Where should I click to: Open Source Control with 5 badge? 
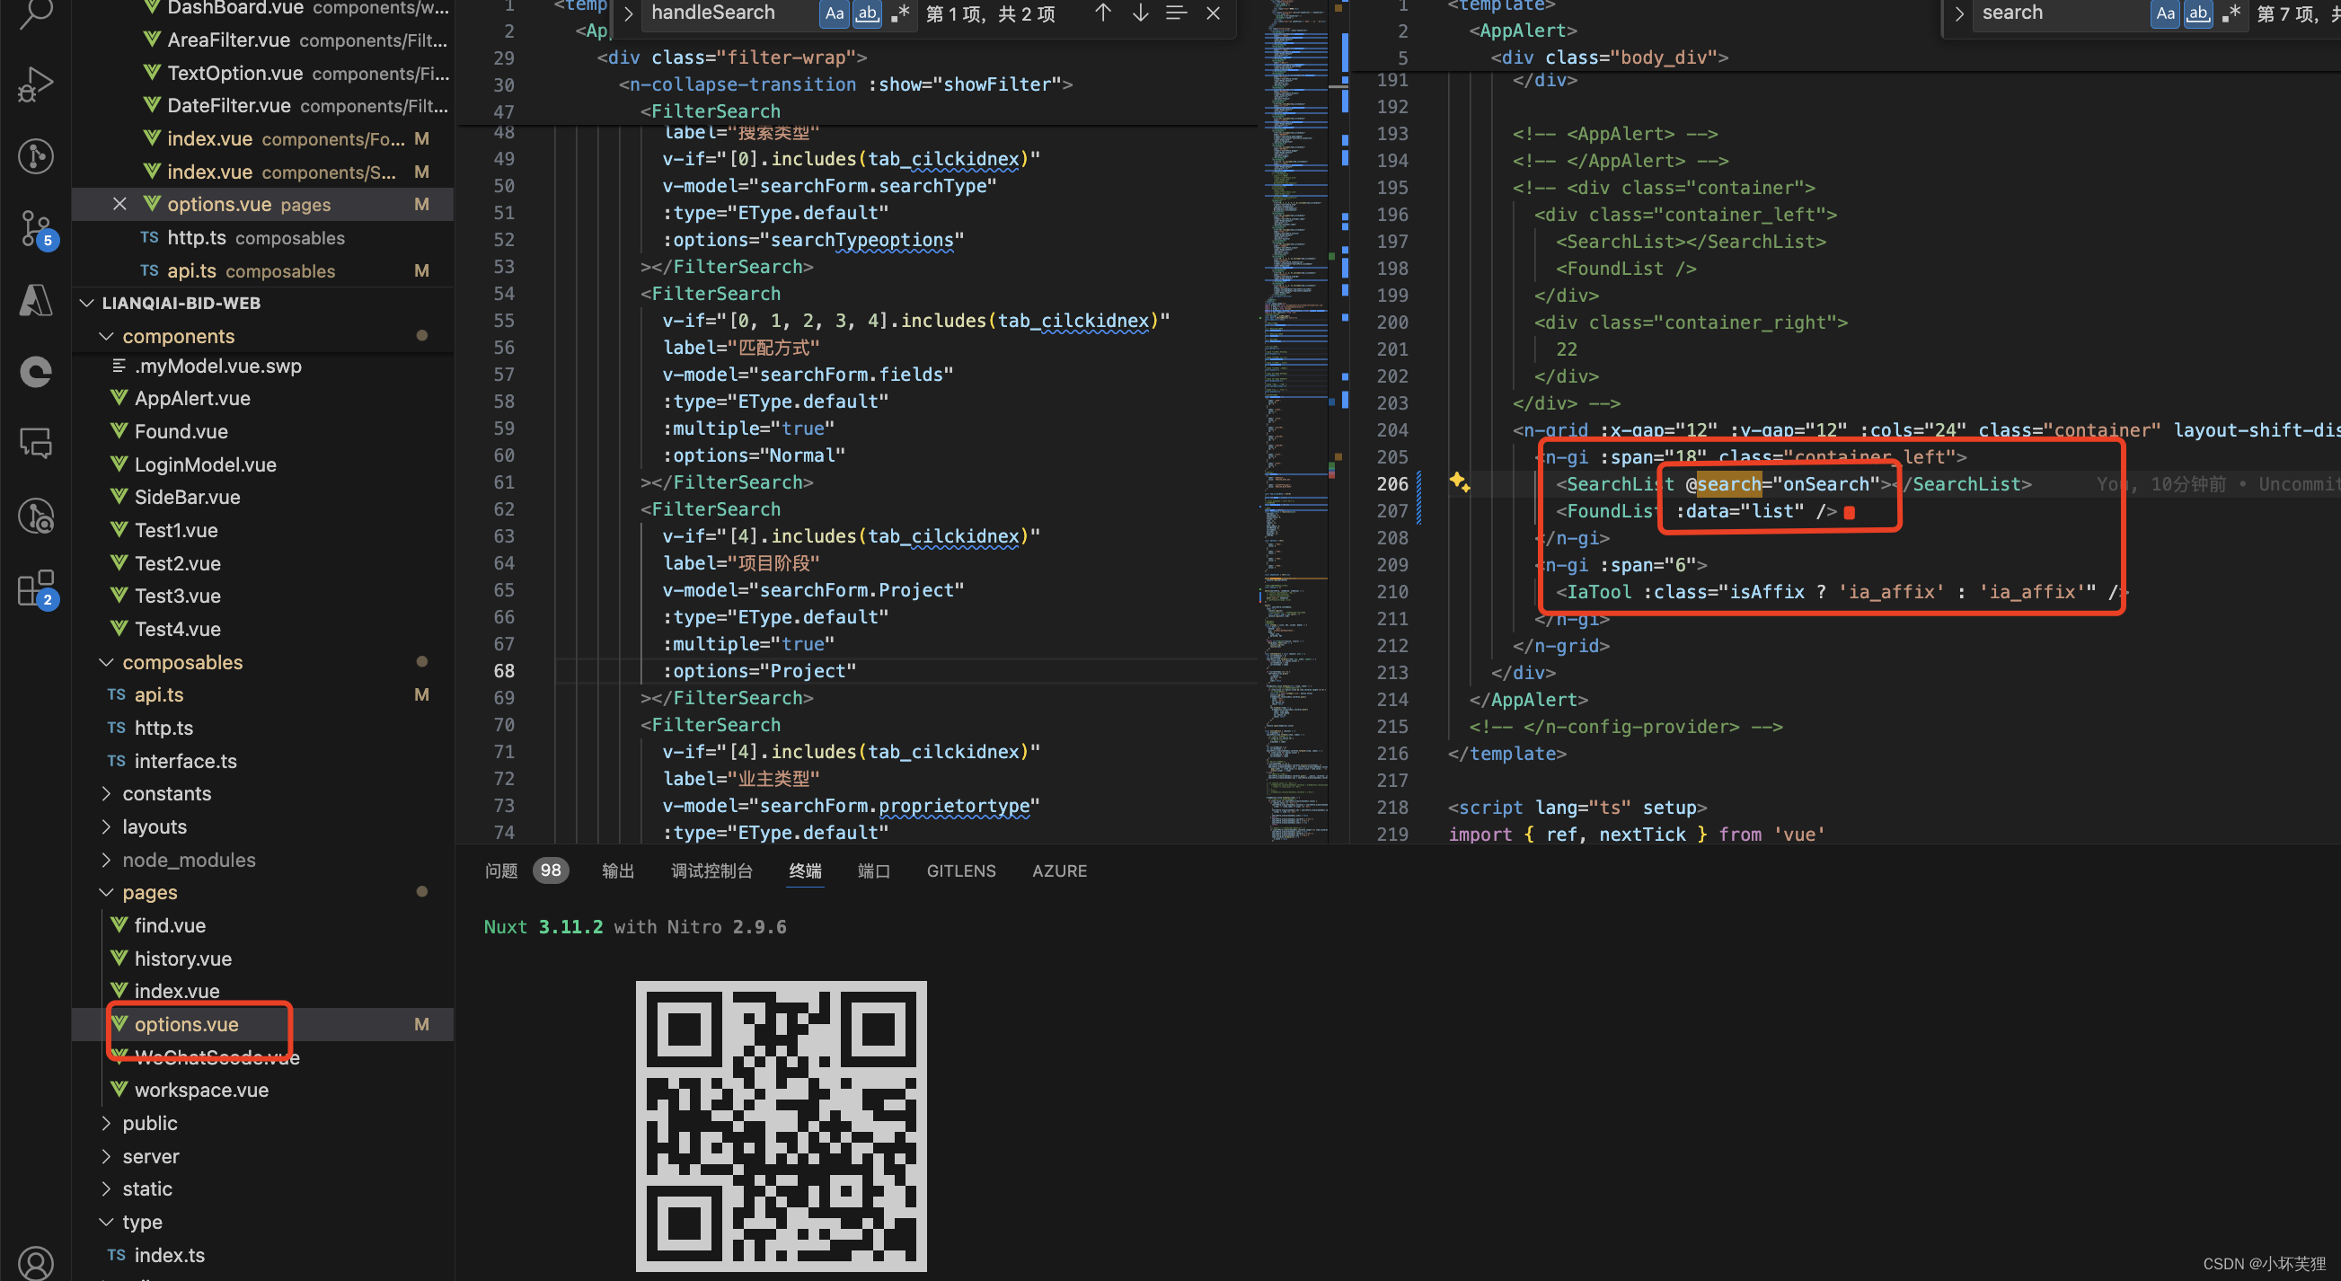(37, 229)
